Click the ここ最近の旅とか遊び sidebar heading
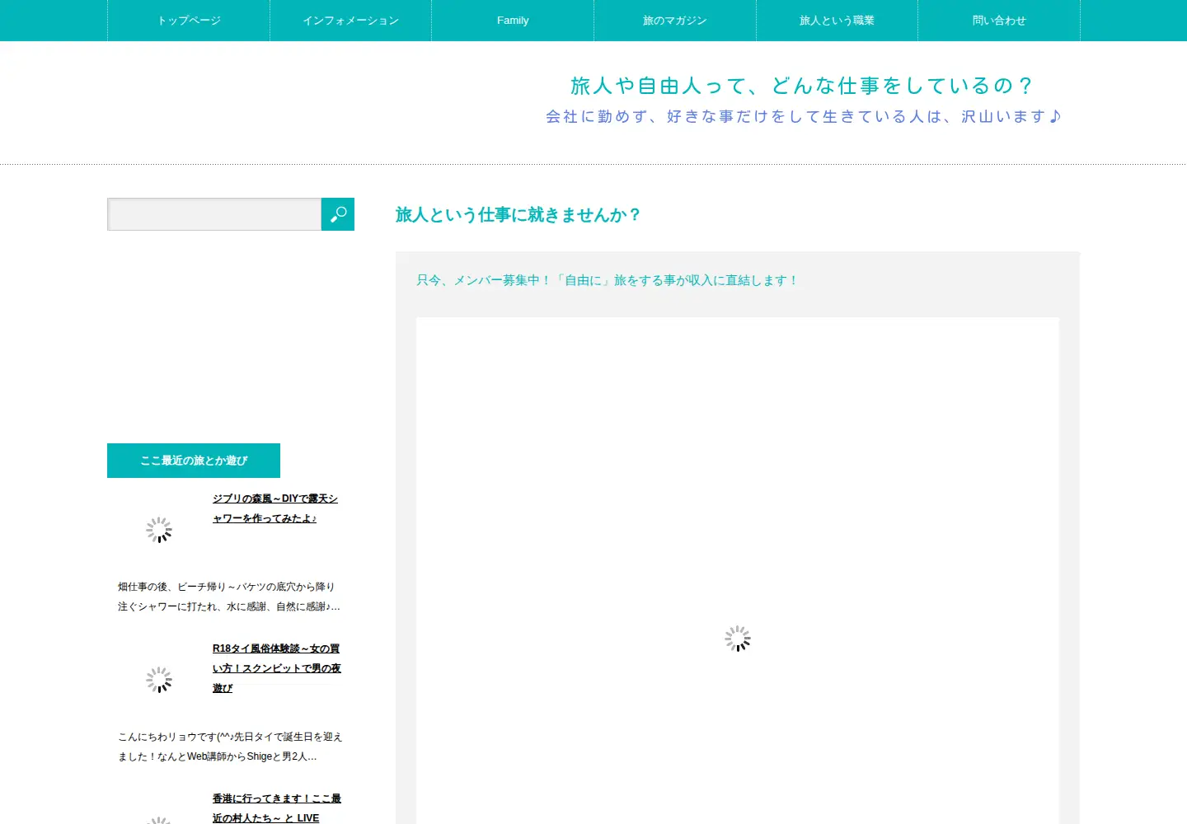Screen dimensions: 1187x824 tap(194, 461)
